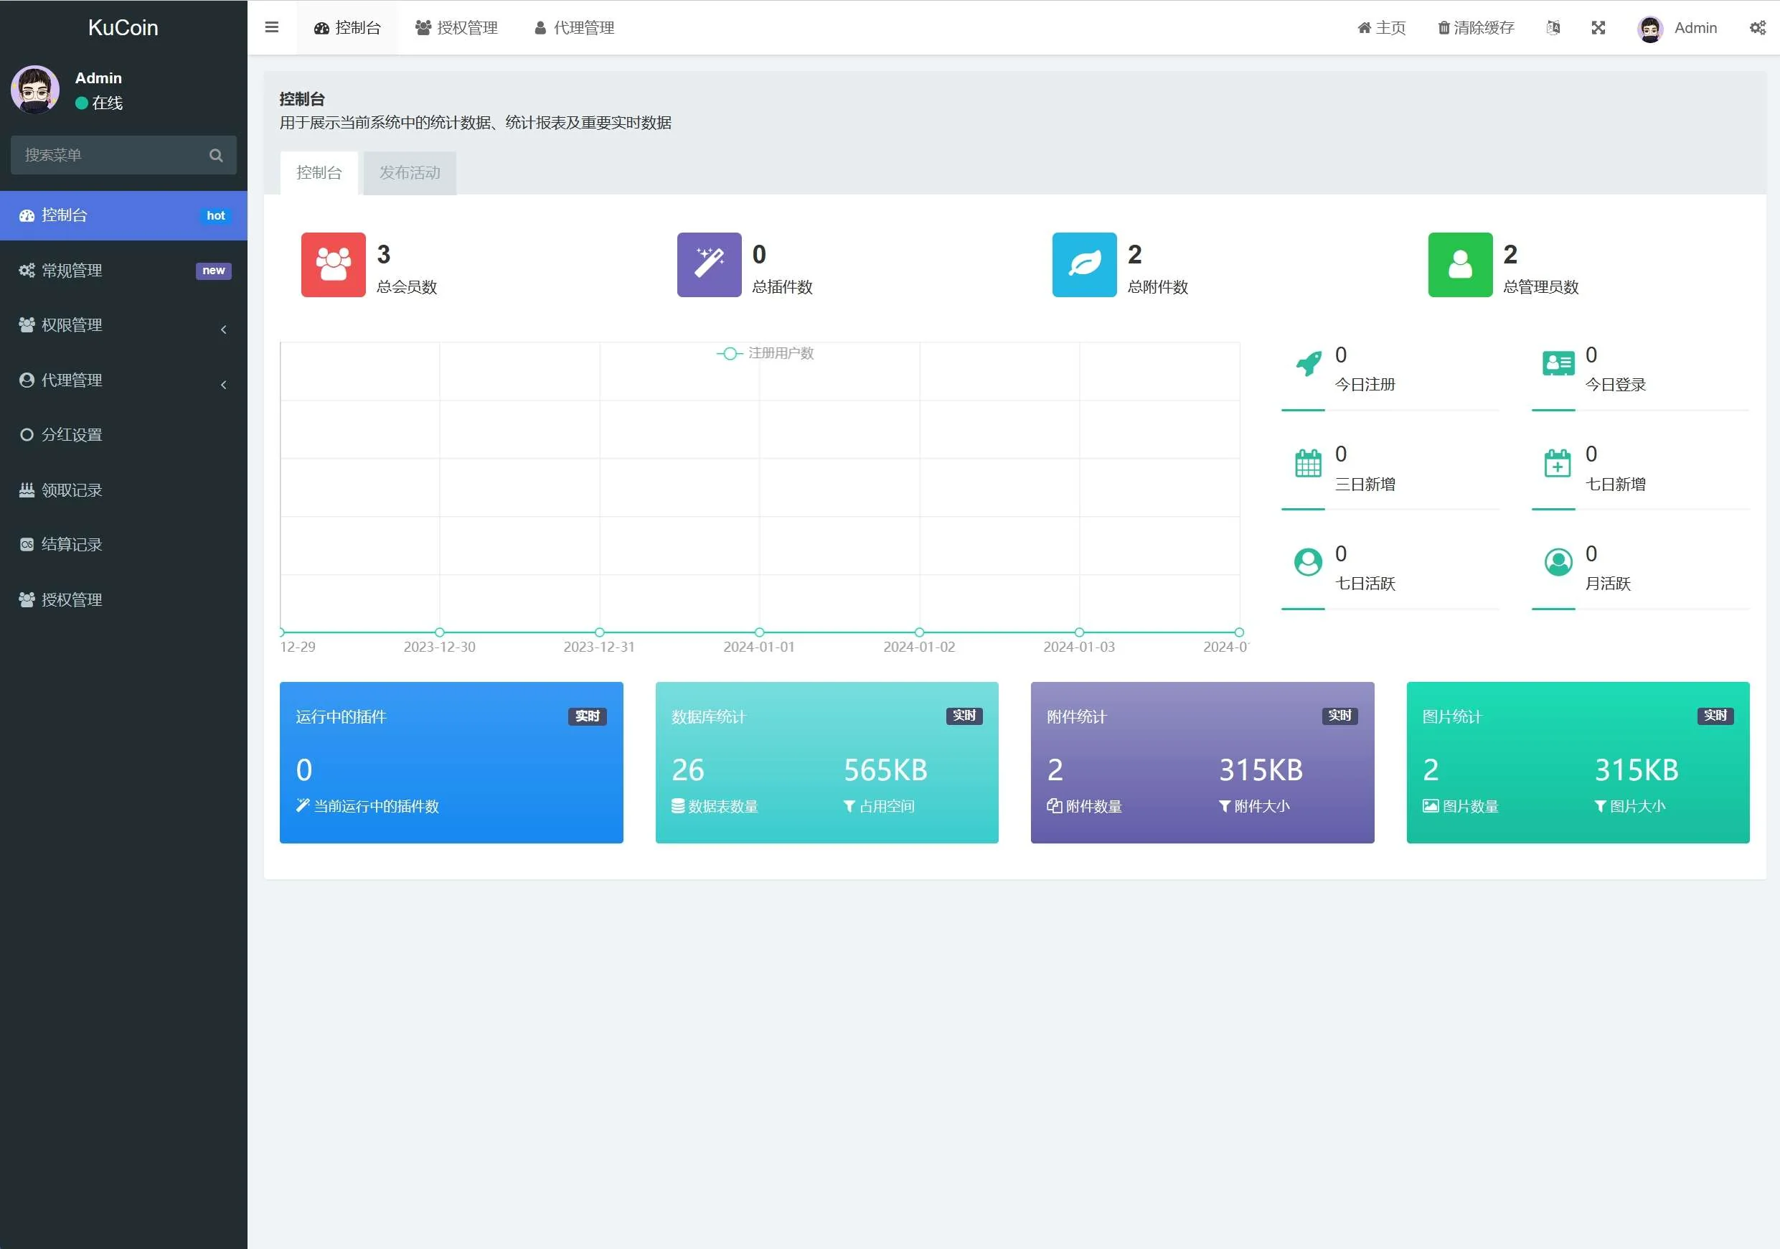Enter fullscreen via the expand icon
Image resolution: width=1780 pixels, height=1249 pixels.
point(1598,28)
